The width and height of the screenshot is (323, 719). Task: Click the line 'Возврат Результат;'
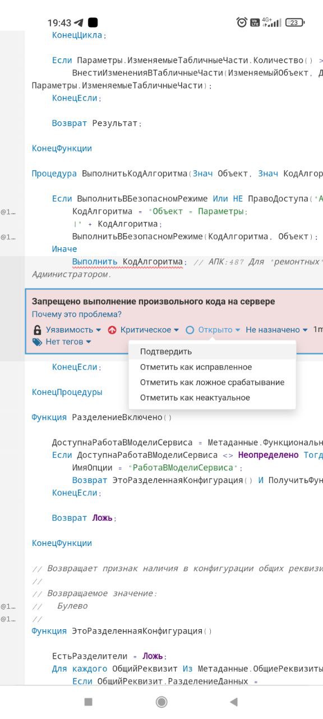click(x=97, y=123)
